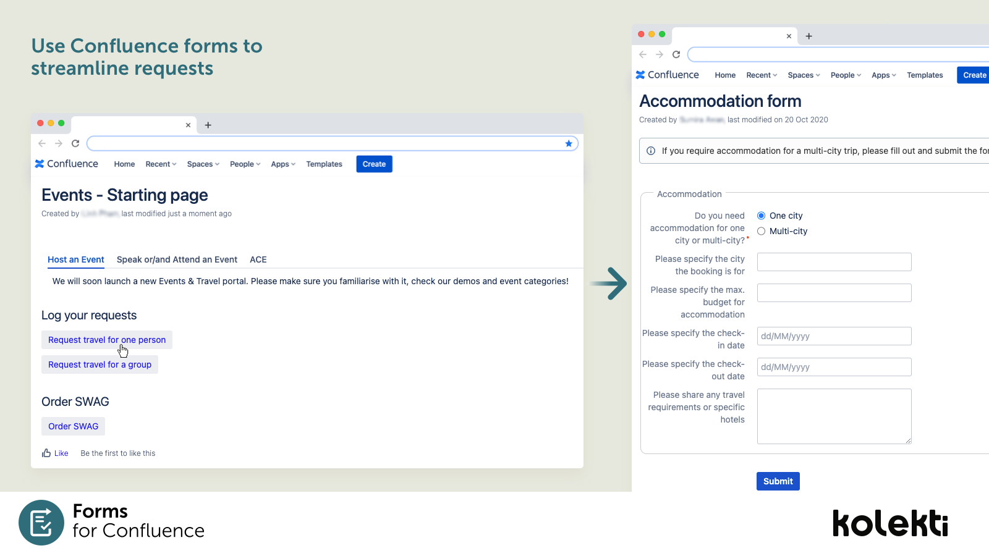Open Recent dropdown in Accommodation form window
Screen dimensions: 989x556
pyautogui.click(x=762, y=75)
